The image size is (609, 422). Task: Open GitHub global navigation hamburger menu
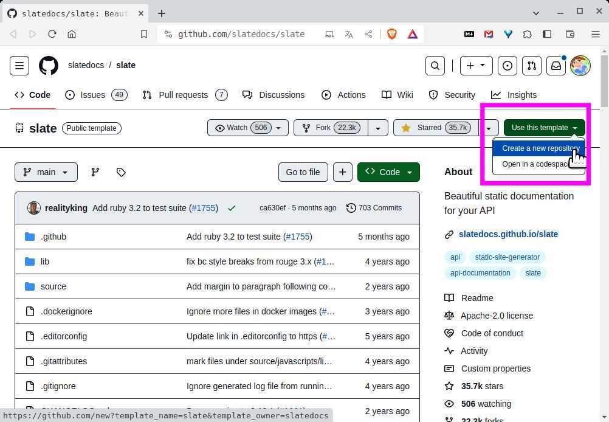19,65
